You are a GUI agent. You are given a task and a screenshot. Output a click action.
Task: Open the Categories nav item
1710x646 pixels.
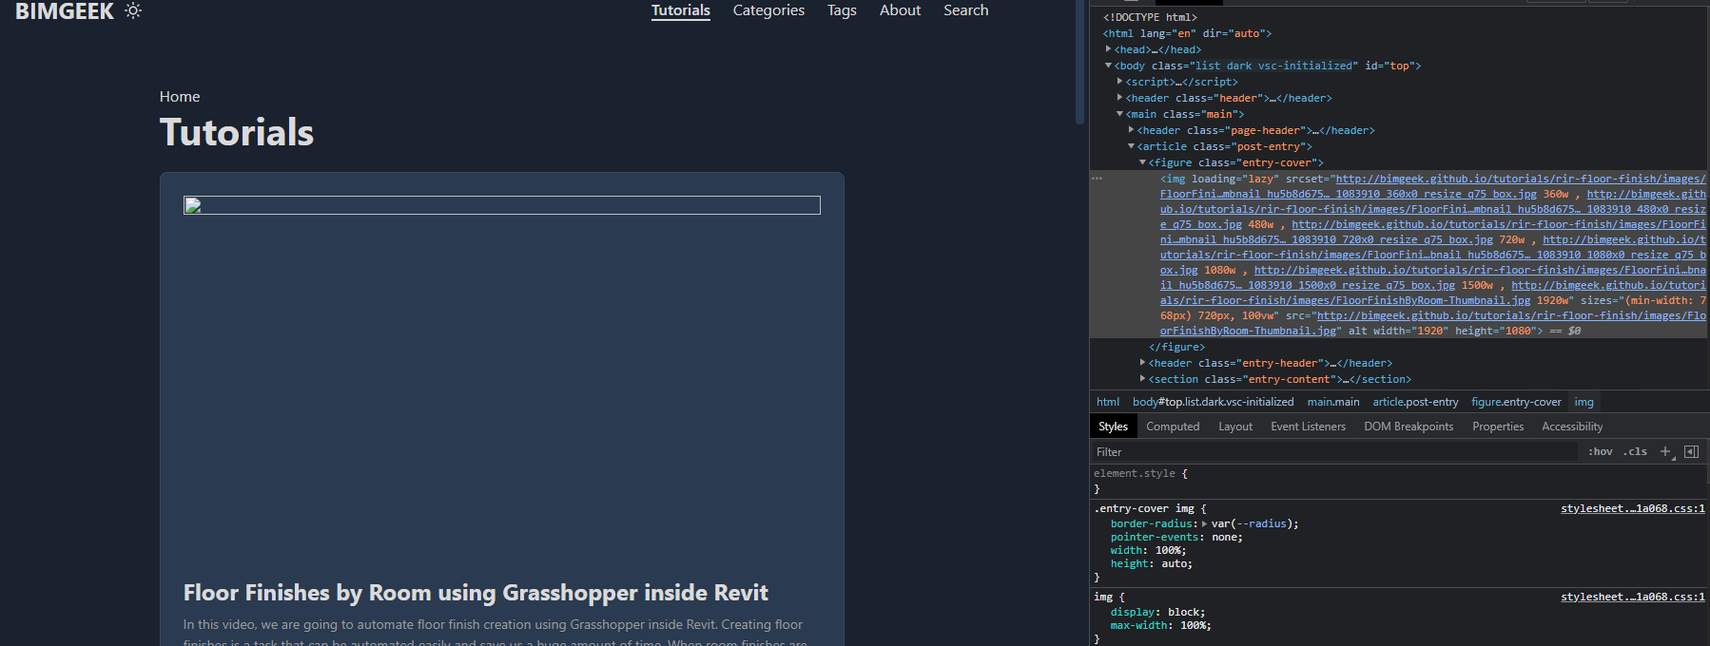point(768,10)
